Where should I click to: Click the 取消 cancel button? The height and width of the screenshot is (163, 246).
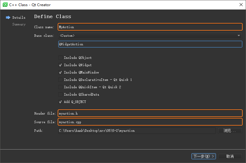230,156
